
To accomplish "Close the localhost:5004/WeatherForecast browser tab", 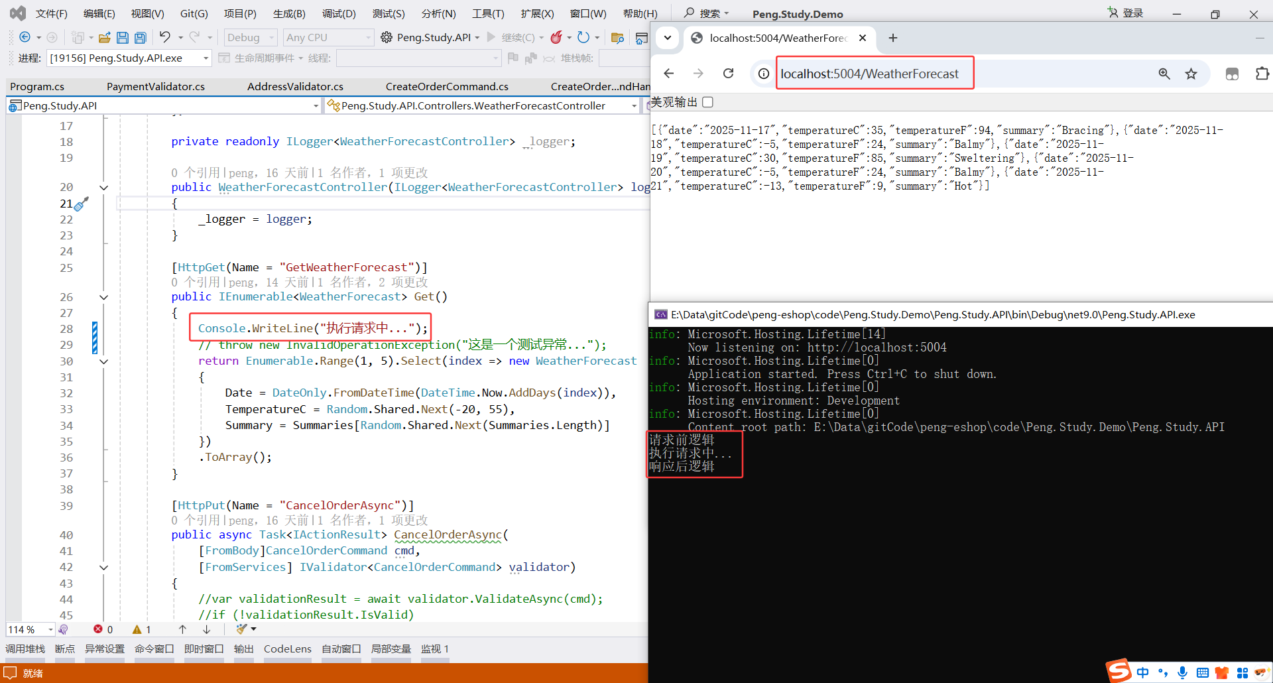I will [x=863, y=38].
